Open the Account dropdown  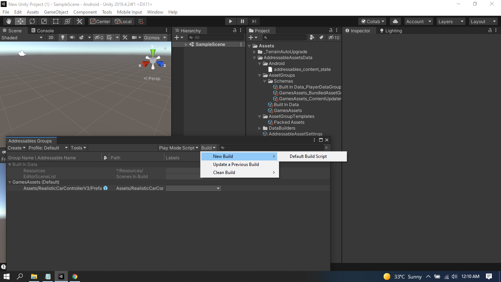coord(418,21)
